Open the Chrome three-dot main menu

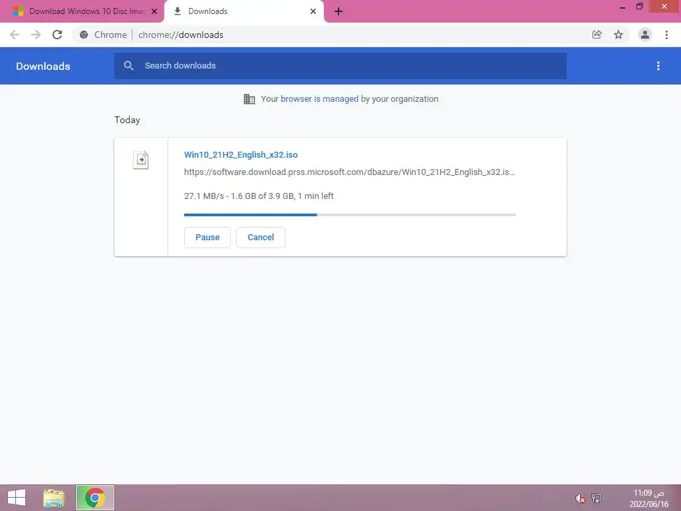coord(666,35)
